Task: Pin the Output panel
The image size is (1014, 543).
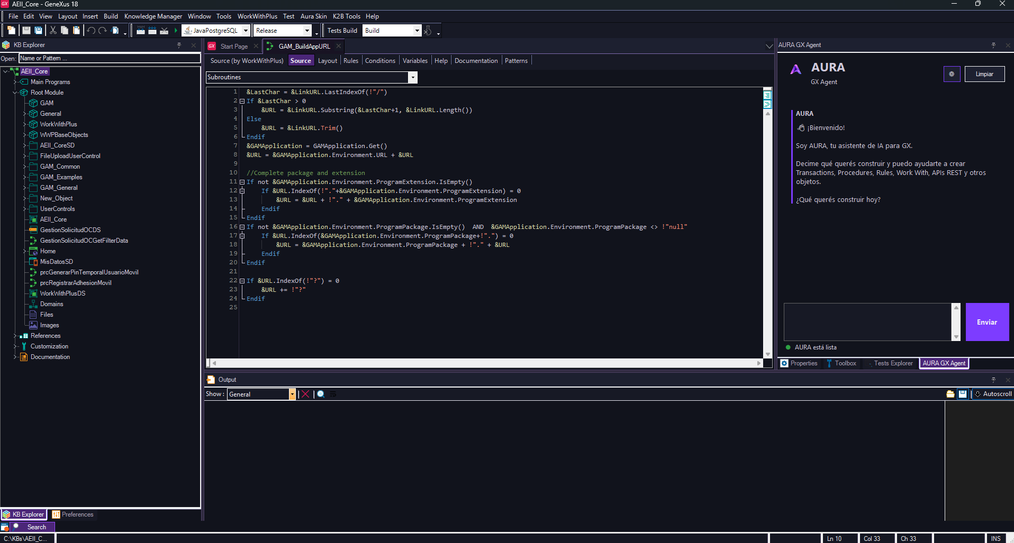Action: coord(993,380)
